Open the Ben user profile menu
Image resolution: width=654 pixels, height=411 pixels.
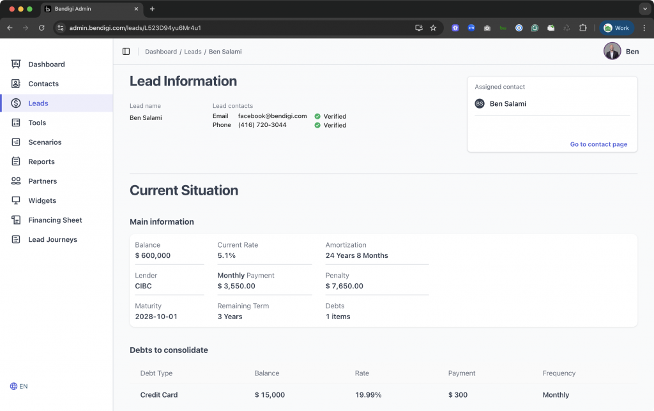[621, 52]
